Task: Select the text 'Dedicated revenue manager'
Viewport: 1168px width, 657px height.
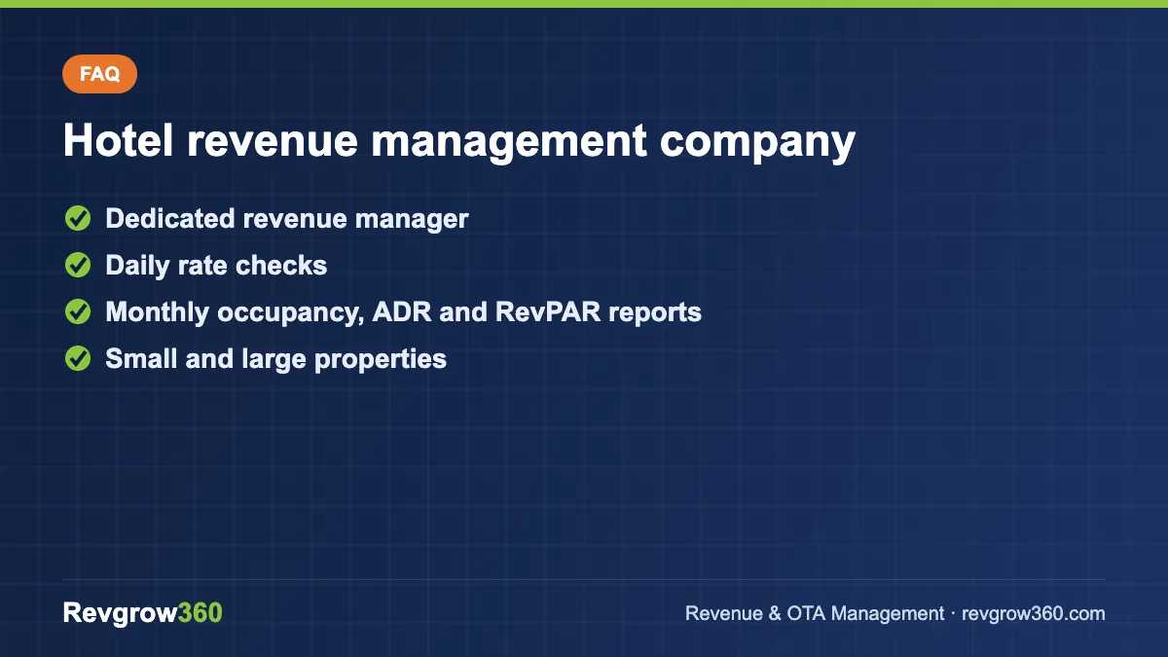Action: pos(287,219)
